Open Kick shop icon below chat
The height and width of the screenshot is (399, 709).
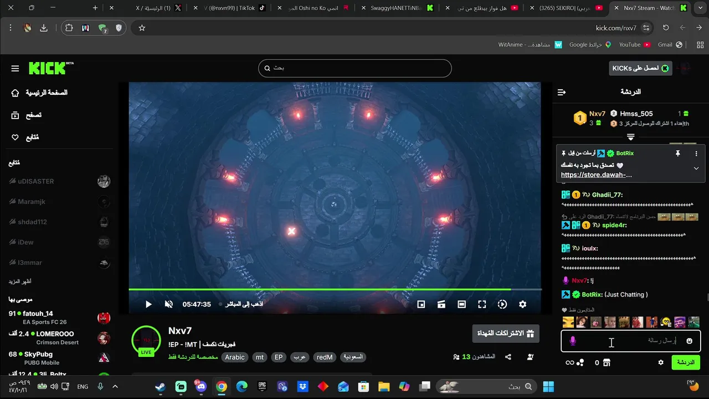(x=607, y=362)
